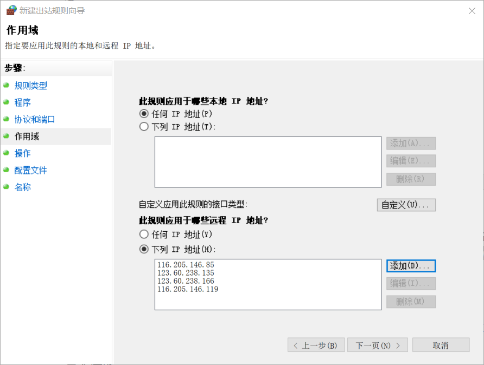
Task: Select remote address 123.60.238.135
Action: point(186,273)
